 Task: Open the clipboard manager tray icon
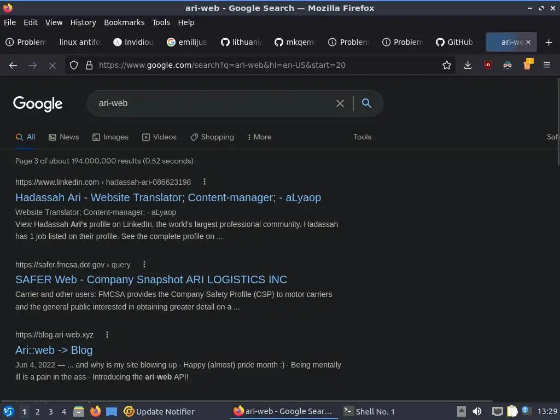tap(512, 411)
